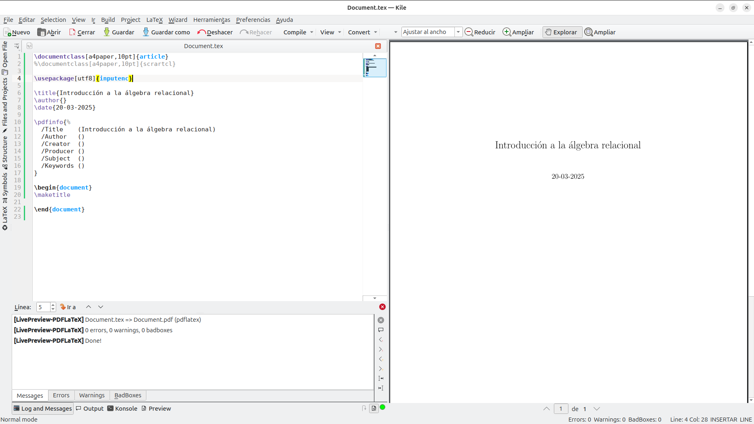Close Document.tex tab with red X
Viewport: 754px width, 424px height.
(378, 46)
